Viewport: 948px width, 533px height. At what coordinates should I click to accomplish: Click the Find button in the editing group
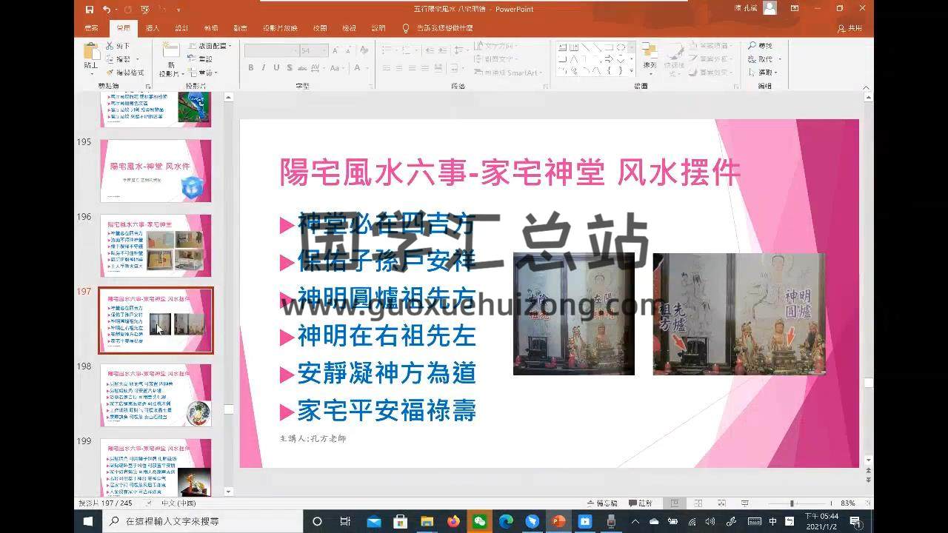tap(760, 46)
